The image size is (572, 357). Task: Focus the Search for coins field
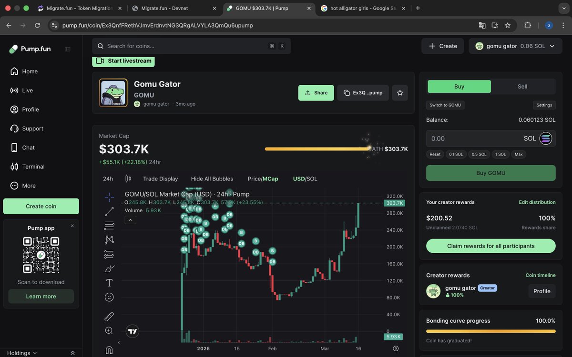(191, 46)
